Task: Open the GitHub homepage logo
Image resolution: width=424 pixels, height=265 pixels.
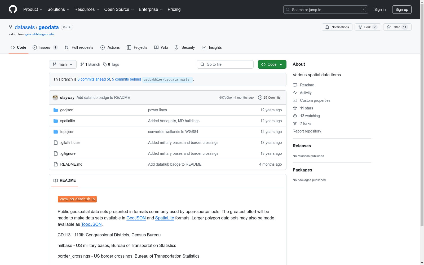Action: coord(13,9)
